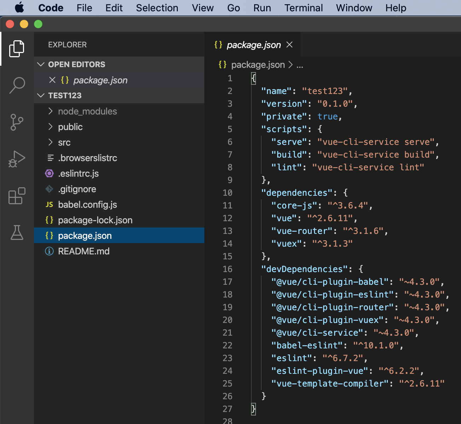461x424 pixels.
Task: Click the "test123" name value
Action: [325, 91]
